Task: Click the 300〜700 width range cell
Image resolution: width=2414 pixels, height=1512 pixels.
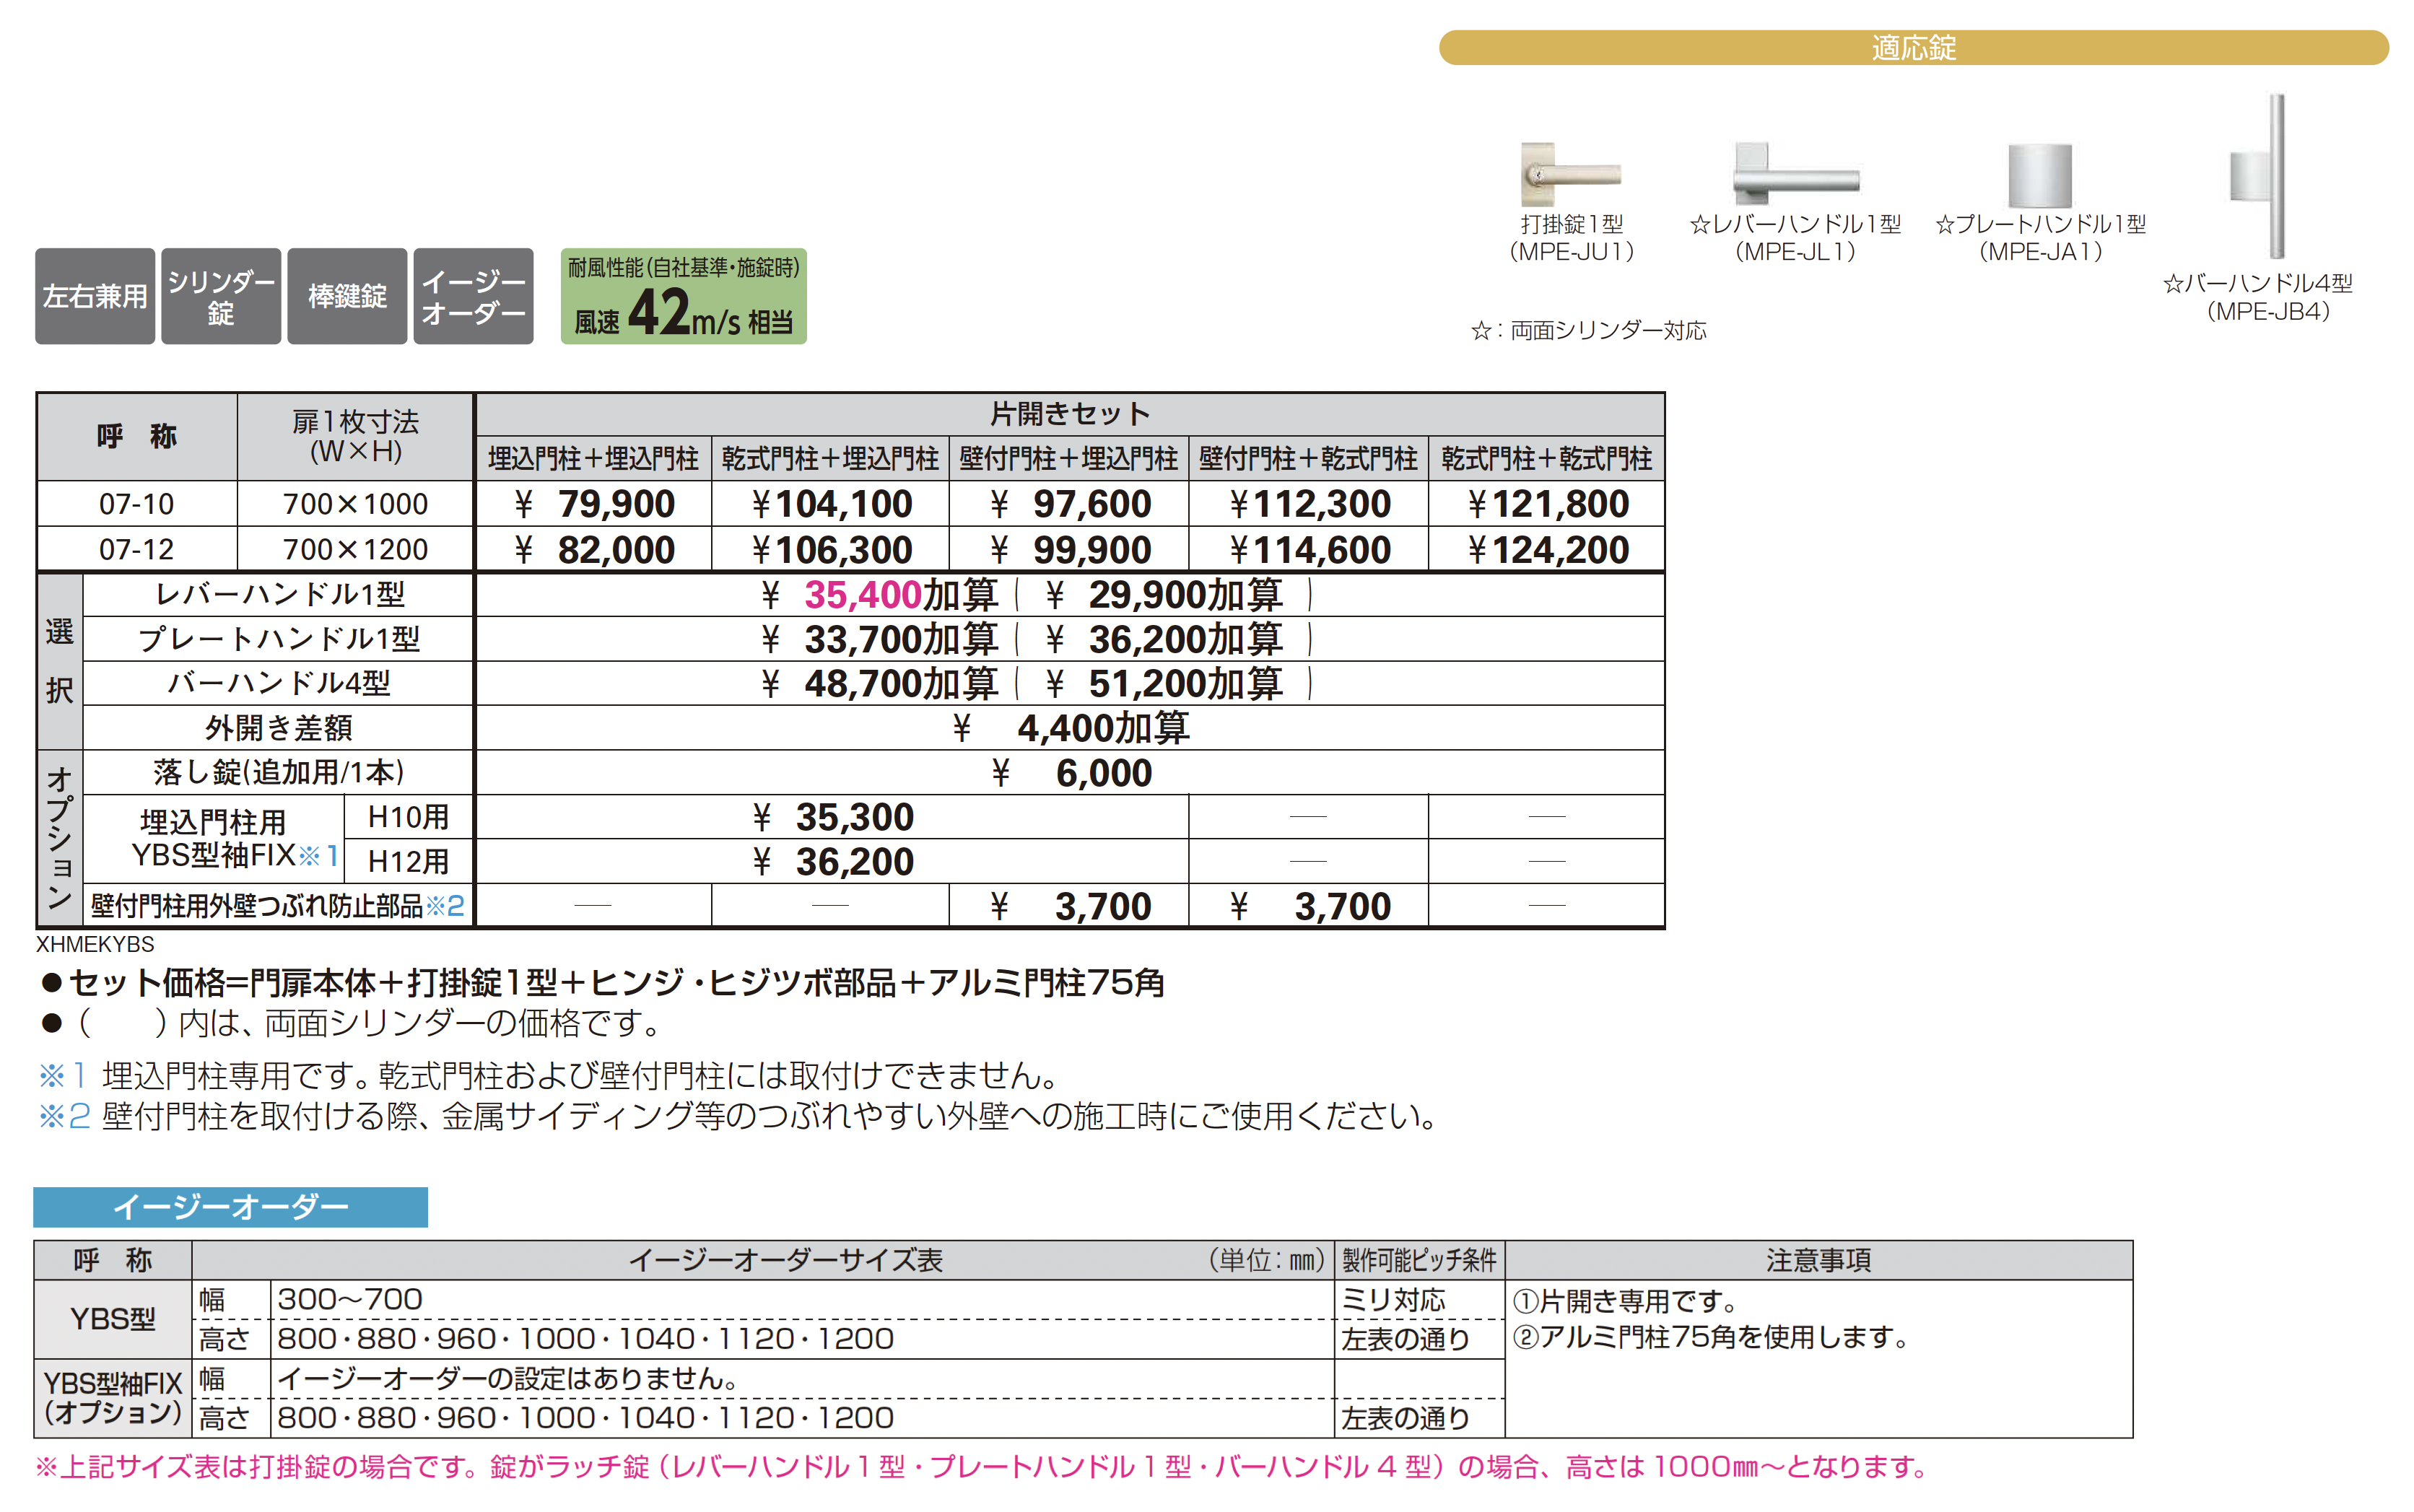Action: 350,1299
